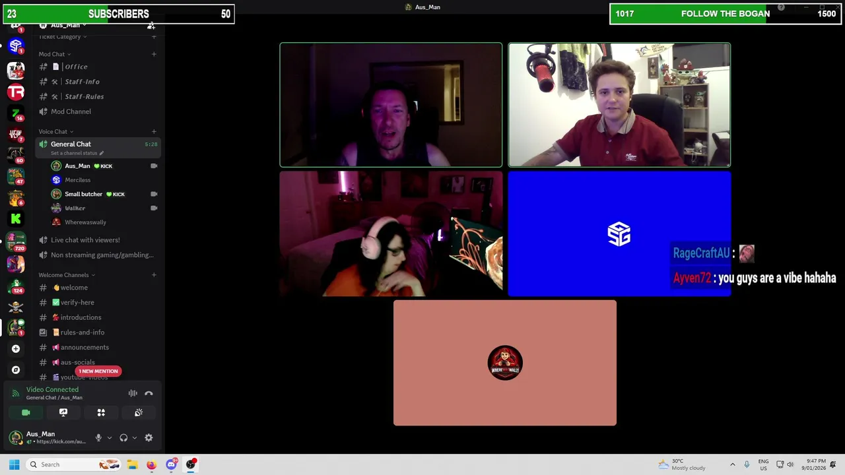The width and height of the screenshot is (845, 475).
Task: Join Non streaming gaming/gambling voice channel
Action: 98,255
